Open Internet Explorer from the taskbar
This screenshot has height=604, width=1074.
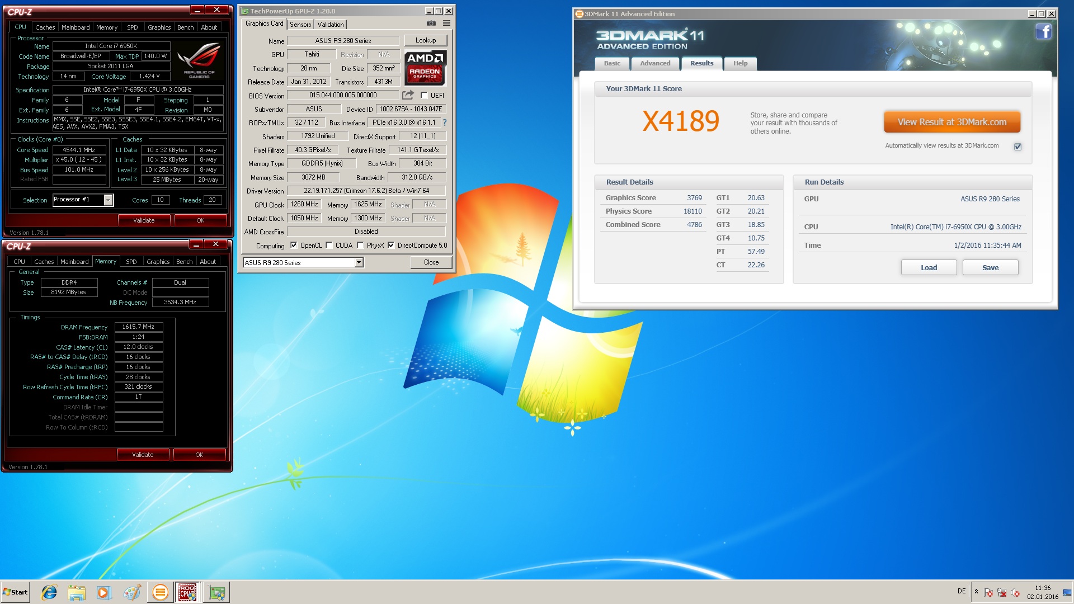pyautogui.click(x=49, y=592)
